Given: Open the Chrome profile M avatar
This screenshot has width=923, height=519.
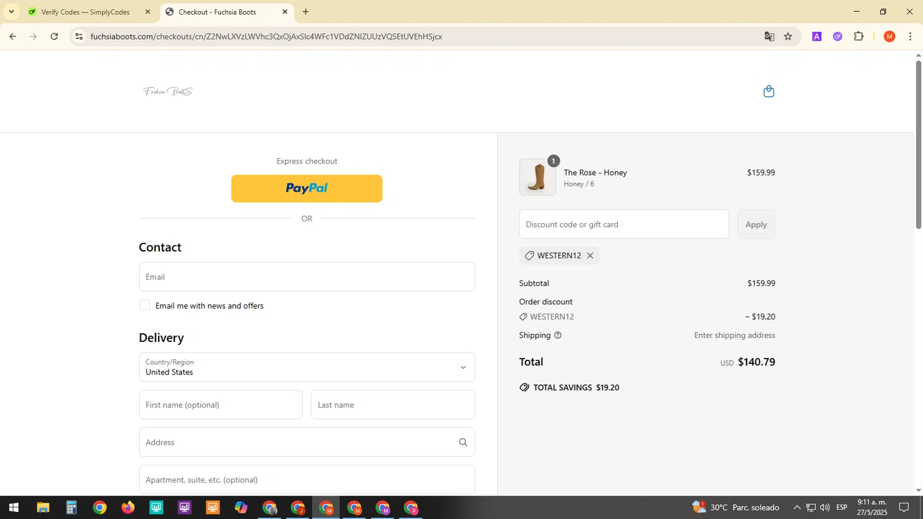Looking at the screenshot, I should (x=889, y=36).
